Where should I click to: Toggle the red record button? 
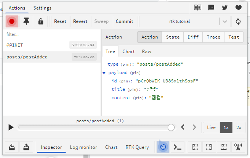[x=12, y=21]
